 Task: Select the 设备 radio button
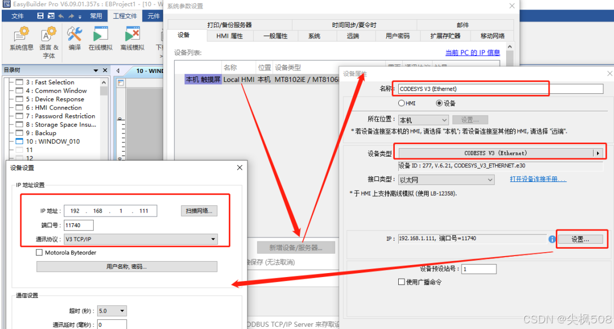pyautogui.click(x=439, y=103)
